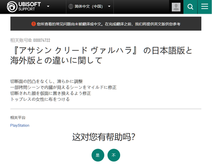Viewport: 212px width, 165px height.
Task: Click the user avatar profile icon
Action: [176, 7]
